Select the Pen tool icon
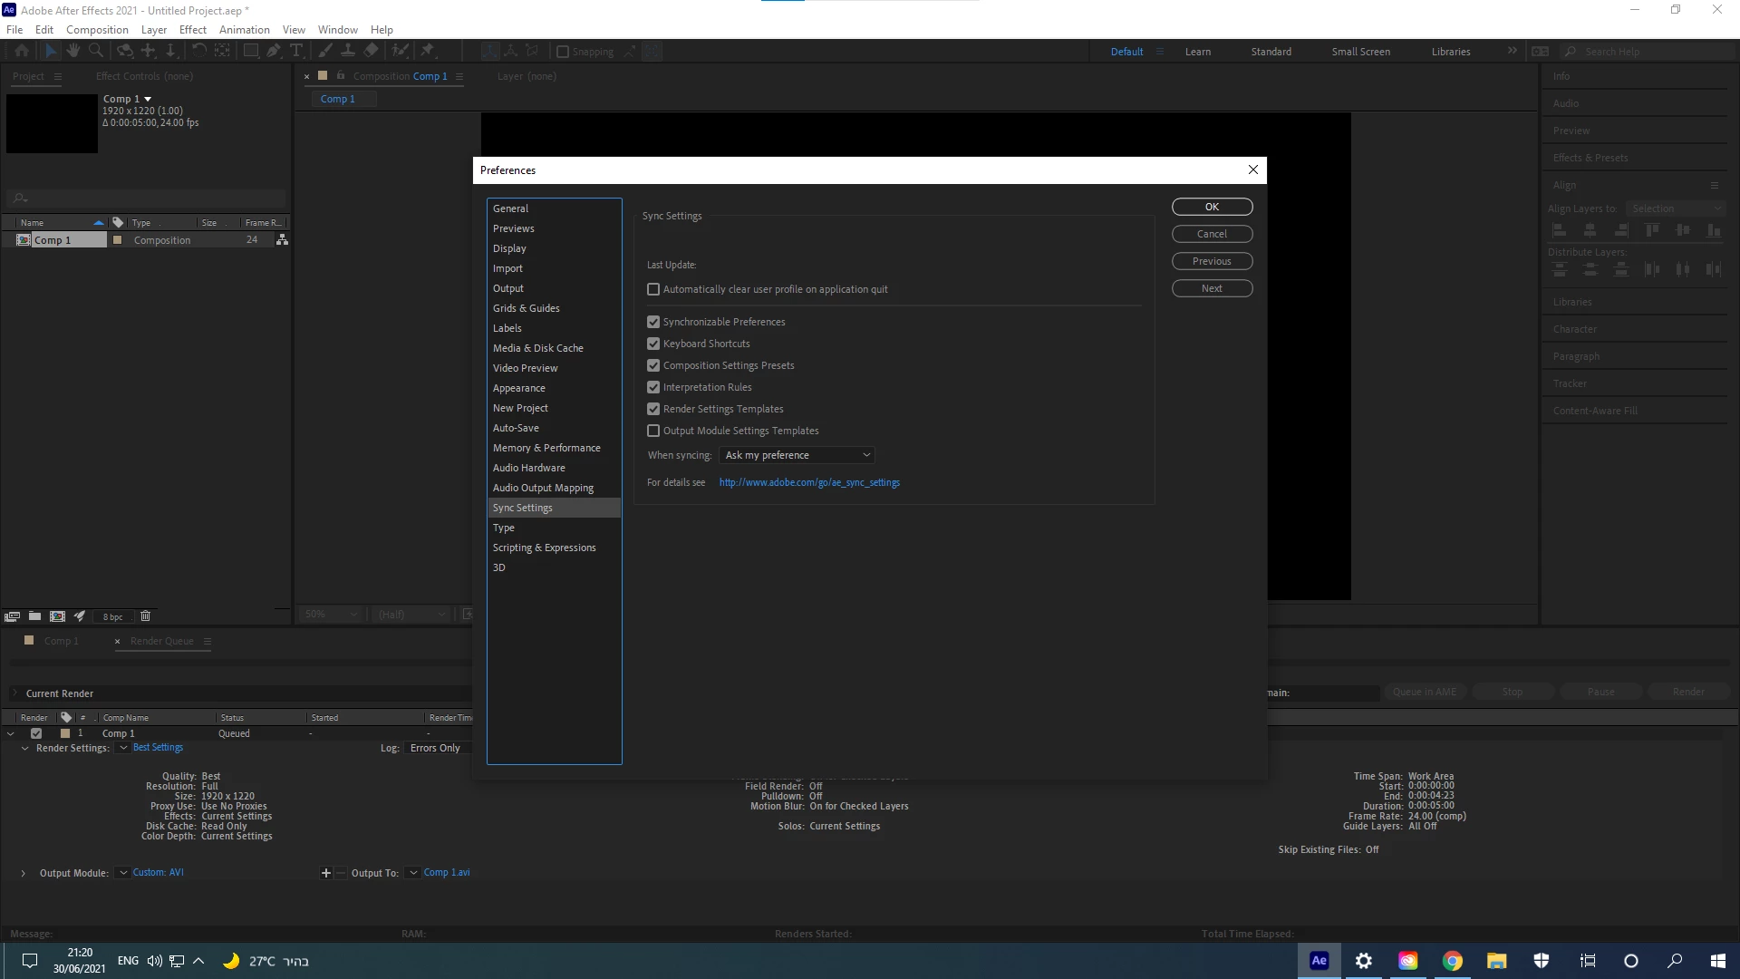The width and height of the screenshot is (1740, 979). (273, 51)
